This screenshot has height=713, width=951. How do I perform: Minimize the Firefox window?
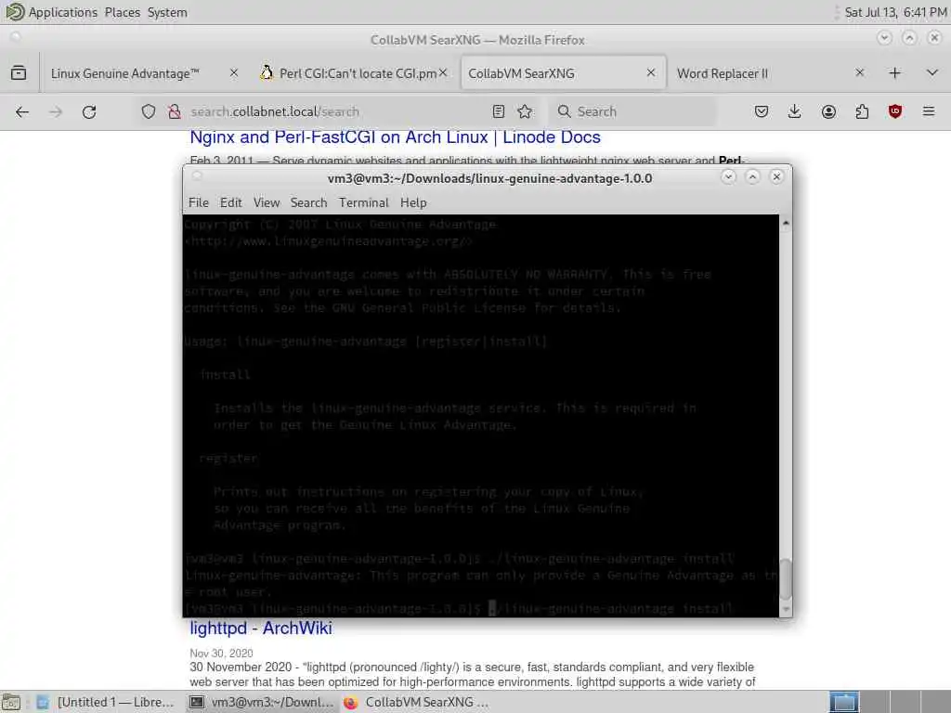(x=884, y=37)
